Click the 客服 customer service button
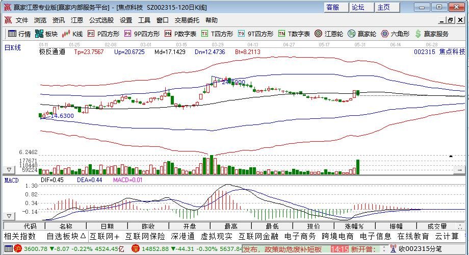The image size is (469, 255). click(x=336, y=8)
